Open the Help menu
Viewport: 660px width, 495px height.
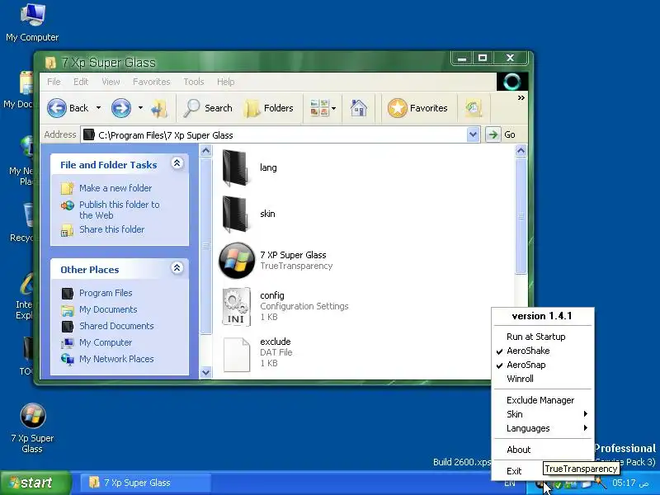[x=225, y=82]
